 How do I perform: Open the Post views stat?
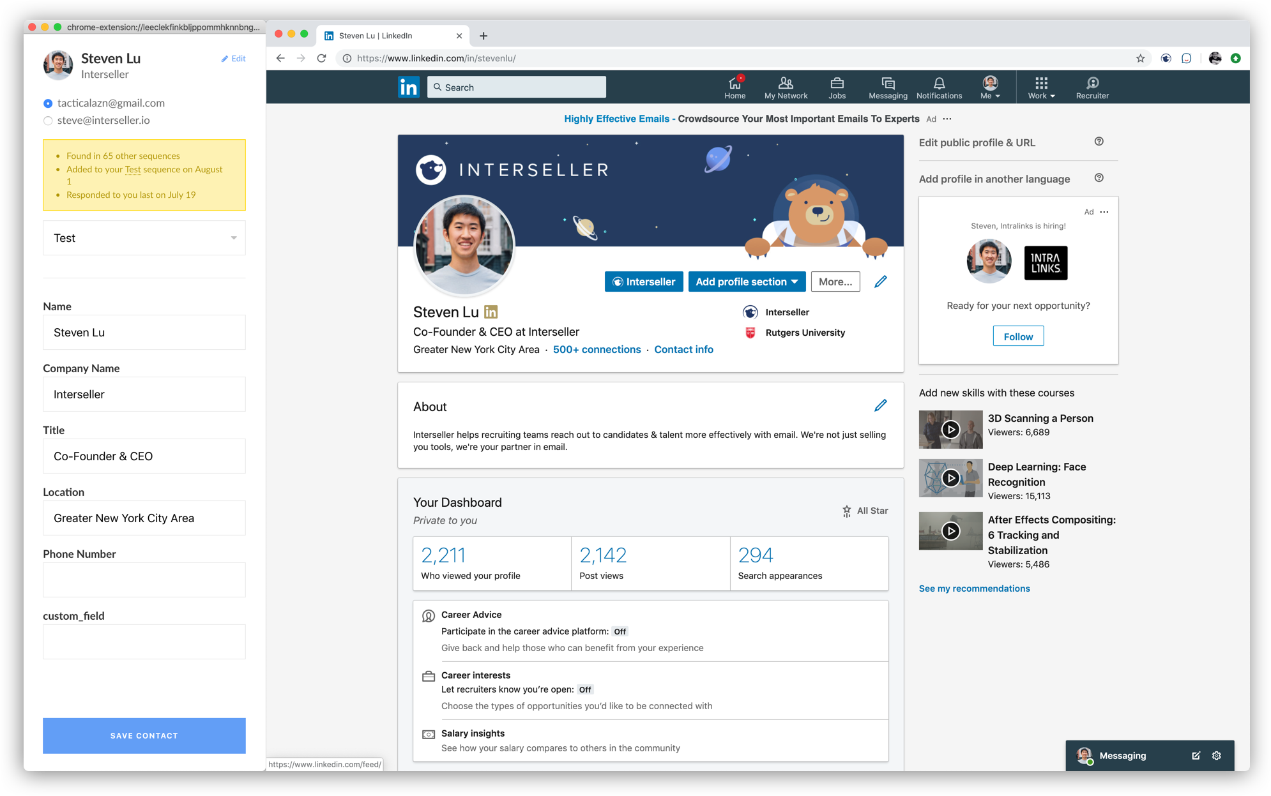(650, 564)
